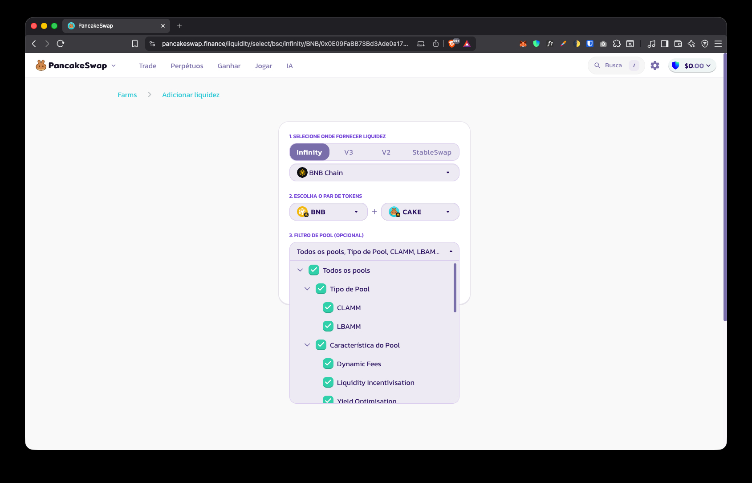Focus the Busca search field
The width and height of the screenshot is (752, 483).
(x=616, y=65)
